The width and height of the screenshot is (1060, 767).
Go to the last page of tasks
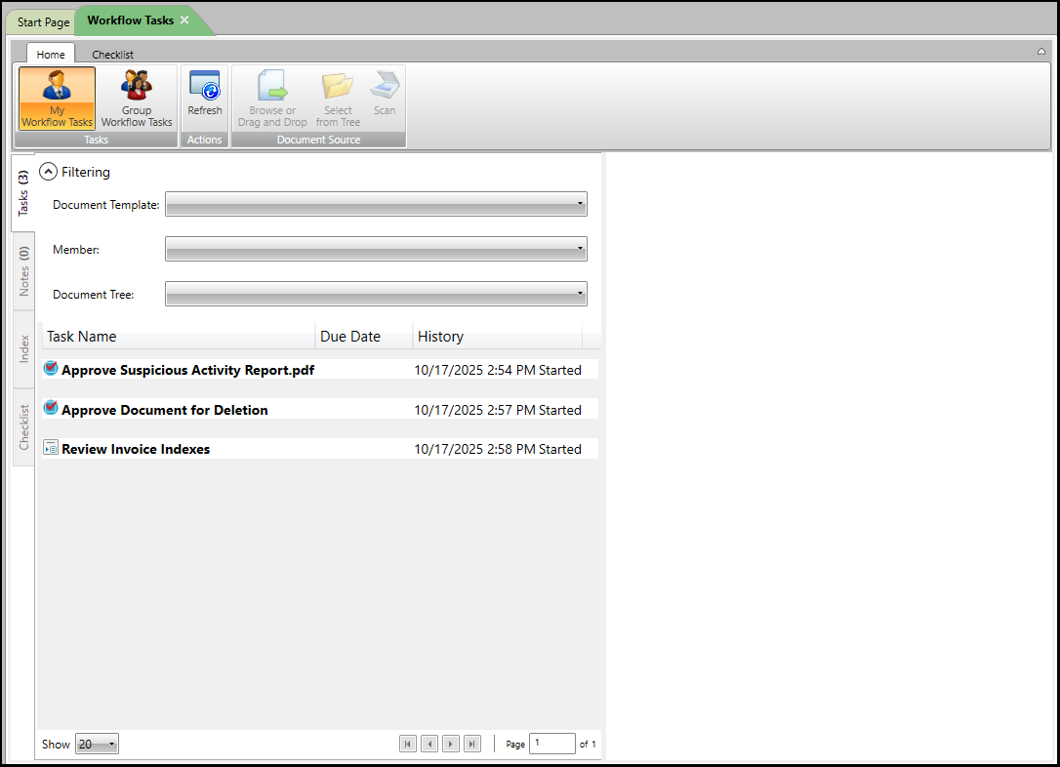click(472, 745)
